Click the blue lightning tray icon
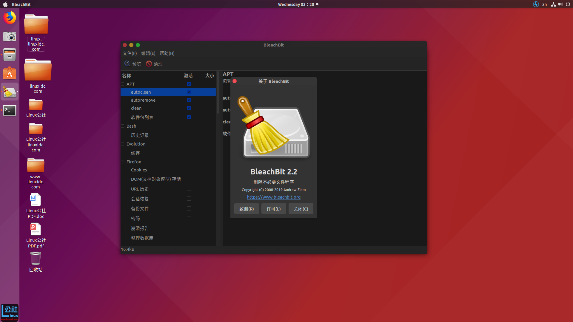 pos(536,4)
